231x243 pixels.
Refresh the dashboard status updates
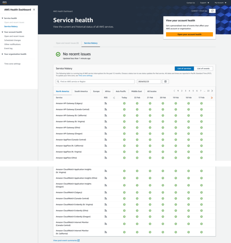click(x=212, y=11)
